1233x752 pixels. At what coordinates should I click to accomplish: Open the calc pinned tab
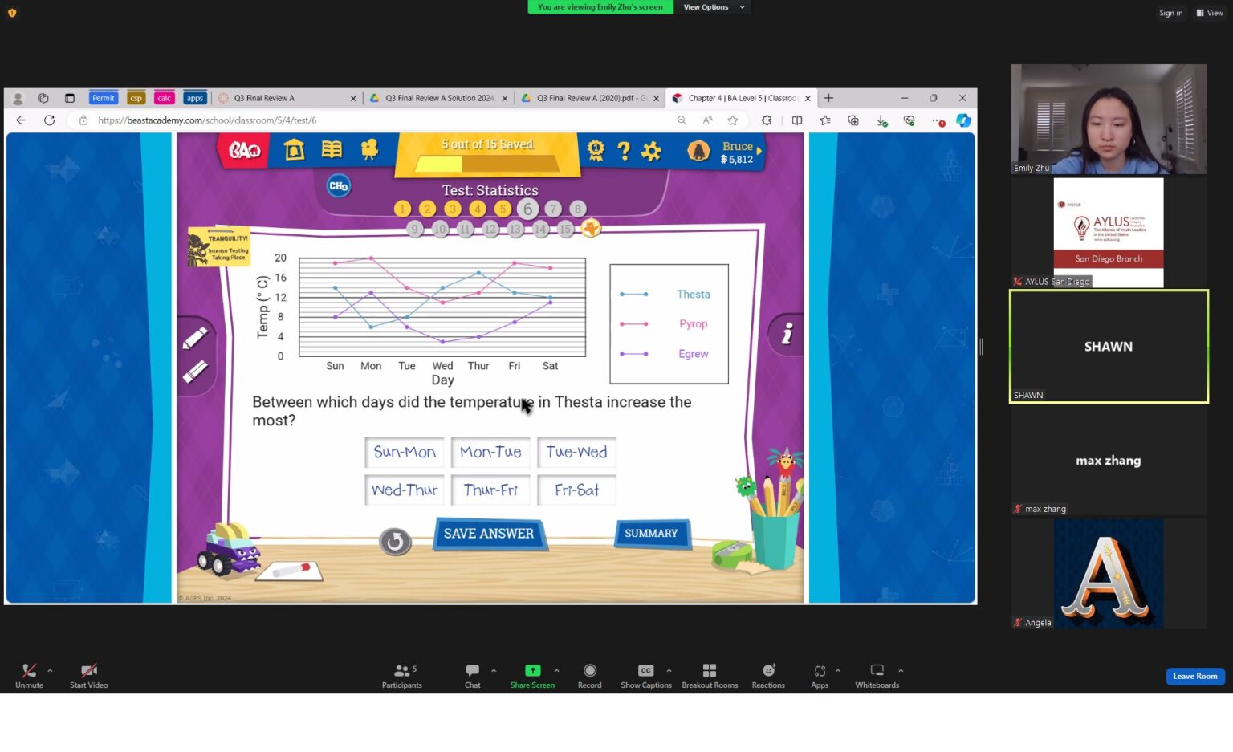[x=165, y=98]
